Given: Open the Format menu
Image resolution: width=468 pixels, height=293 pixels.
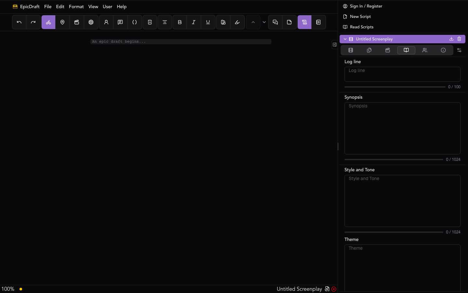Looking at the screenshot, I should (76, 7).
